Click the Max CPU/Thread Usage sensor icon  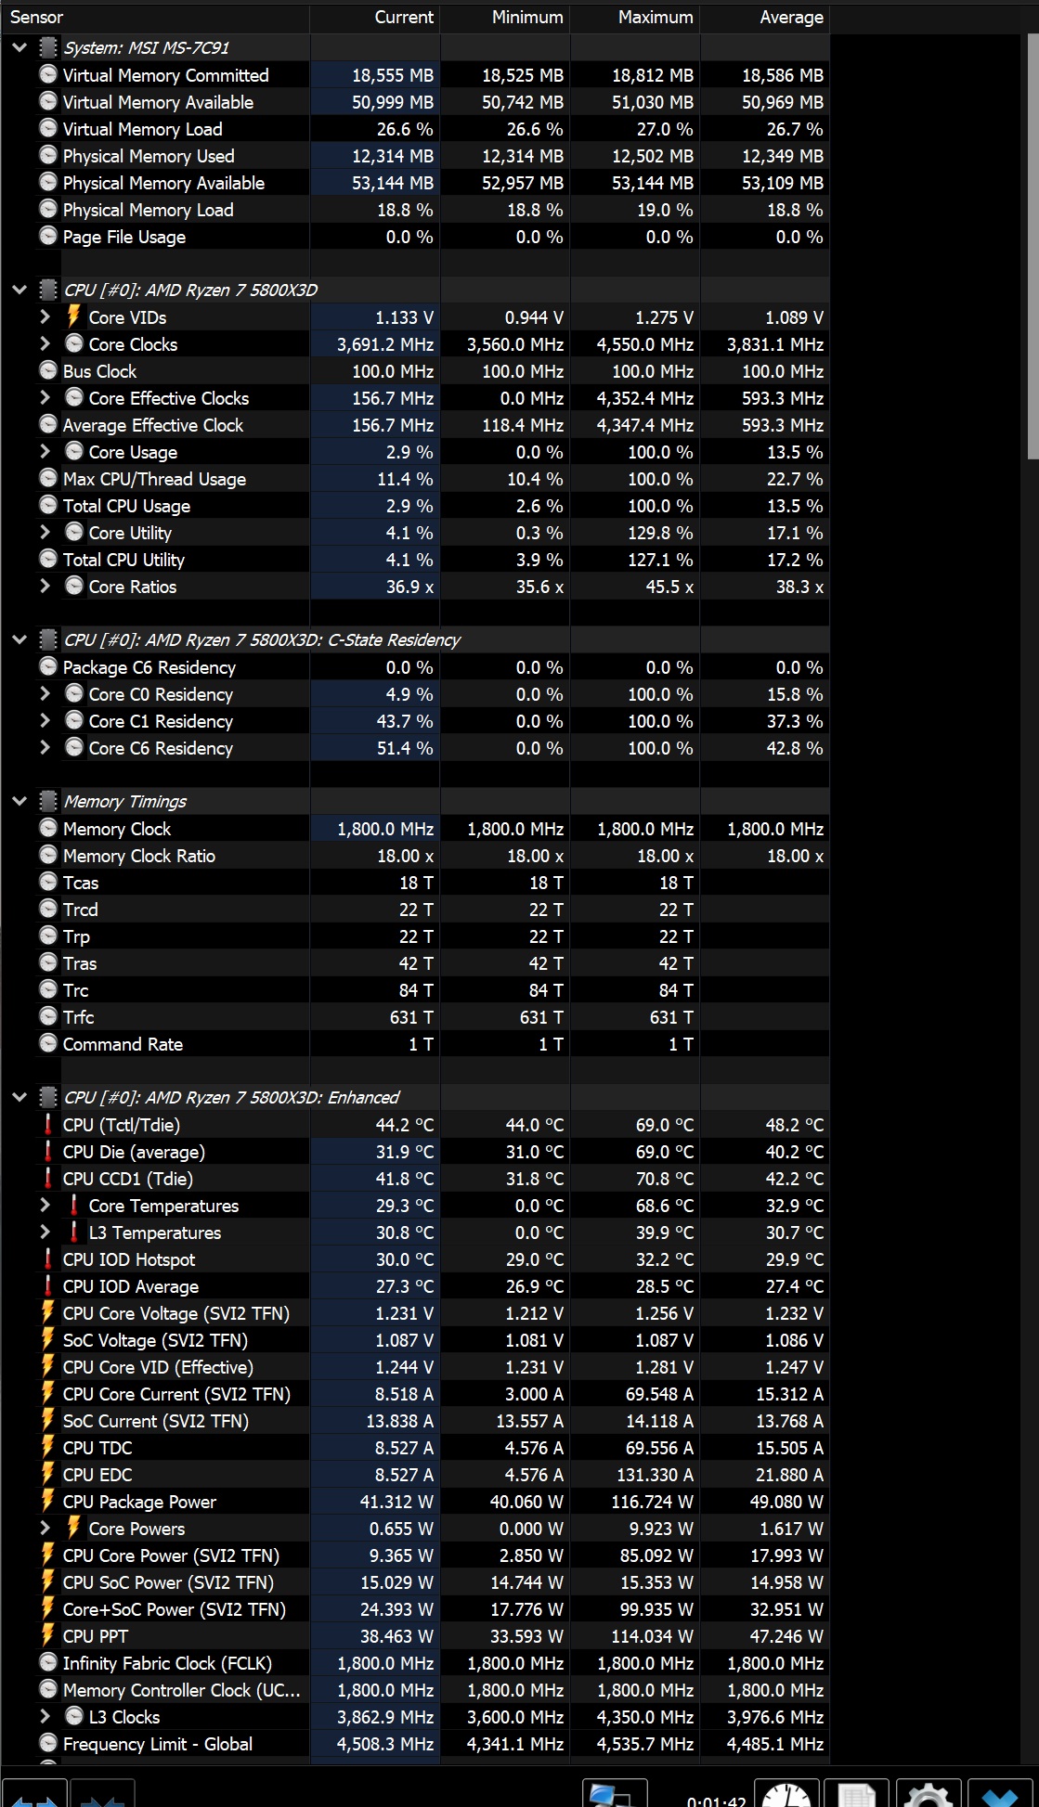pyautogui.click(x=48, y=479)
